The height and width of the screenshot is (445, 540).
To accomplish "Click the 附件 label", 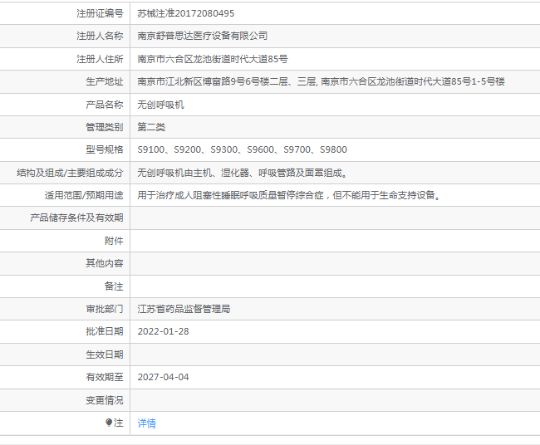I will click(x=114, y=241).
